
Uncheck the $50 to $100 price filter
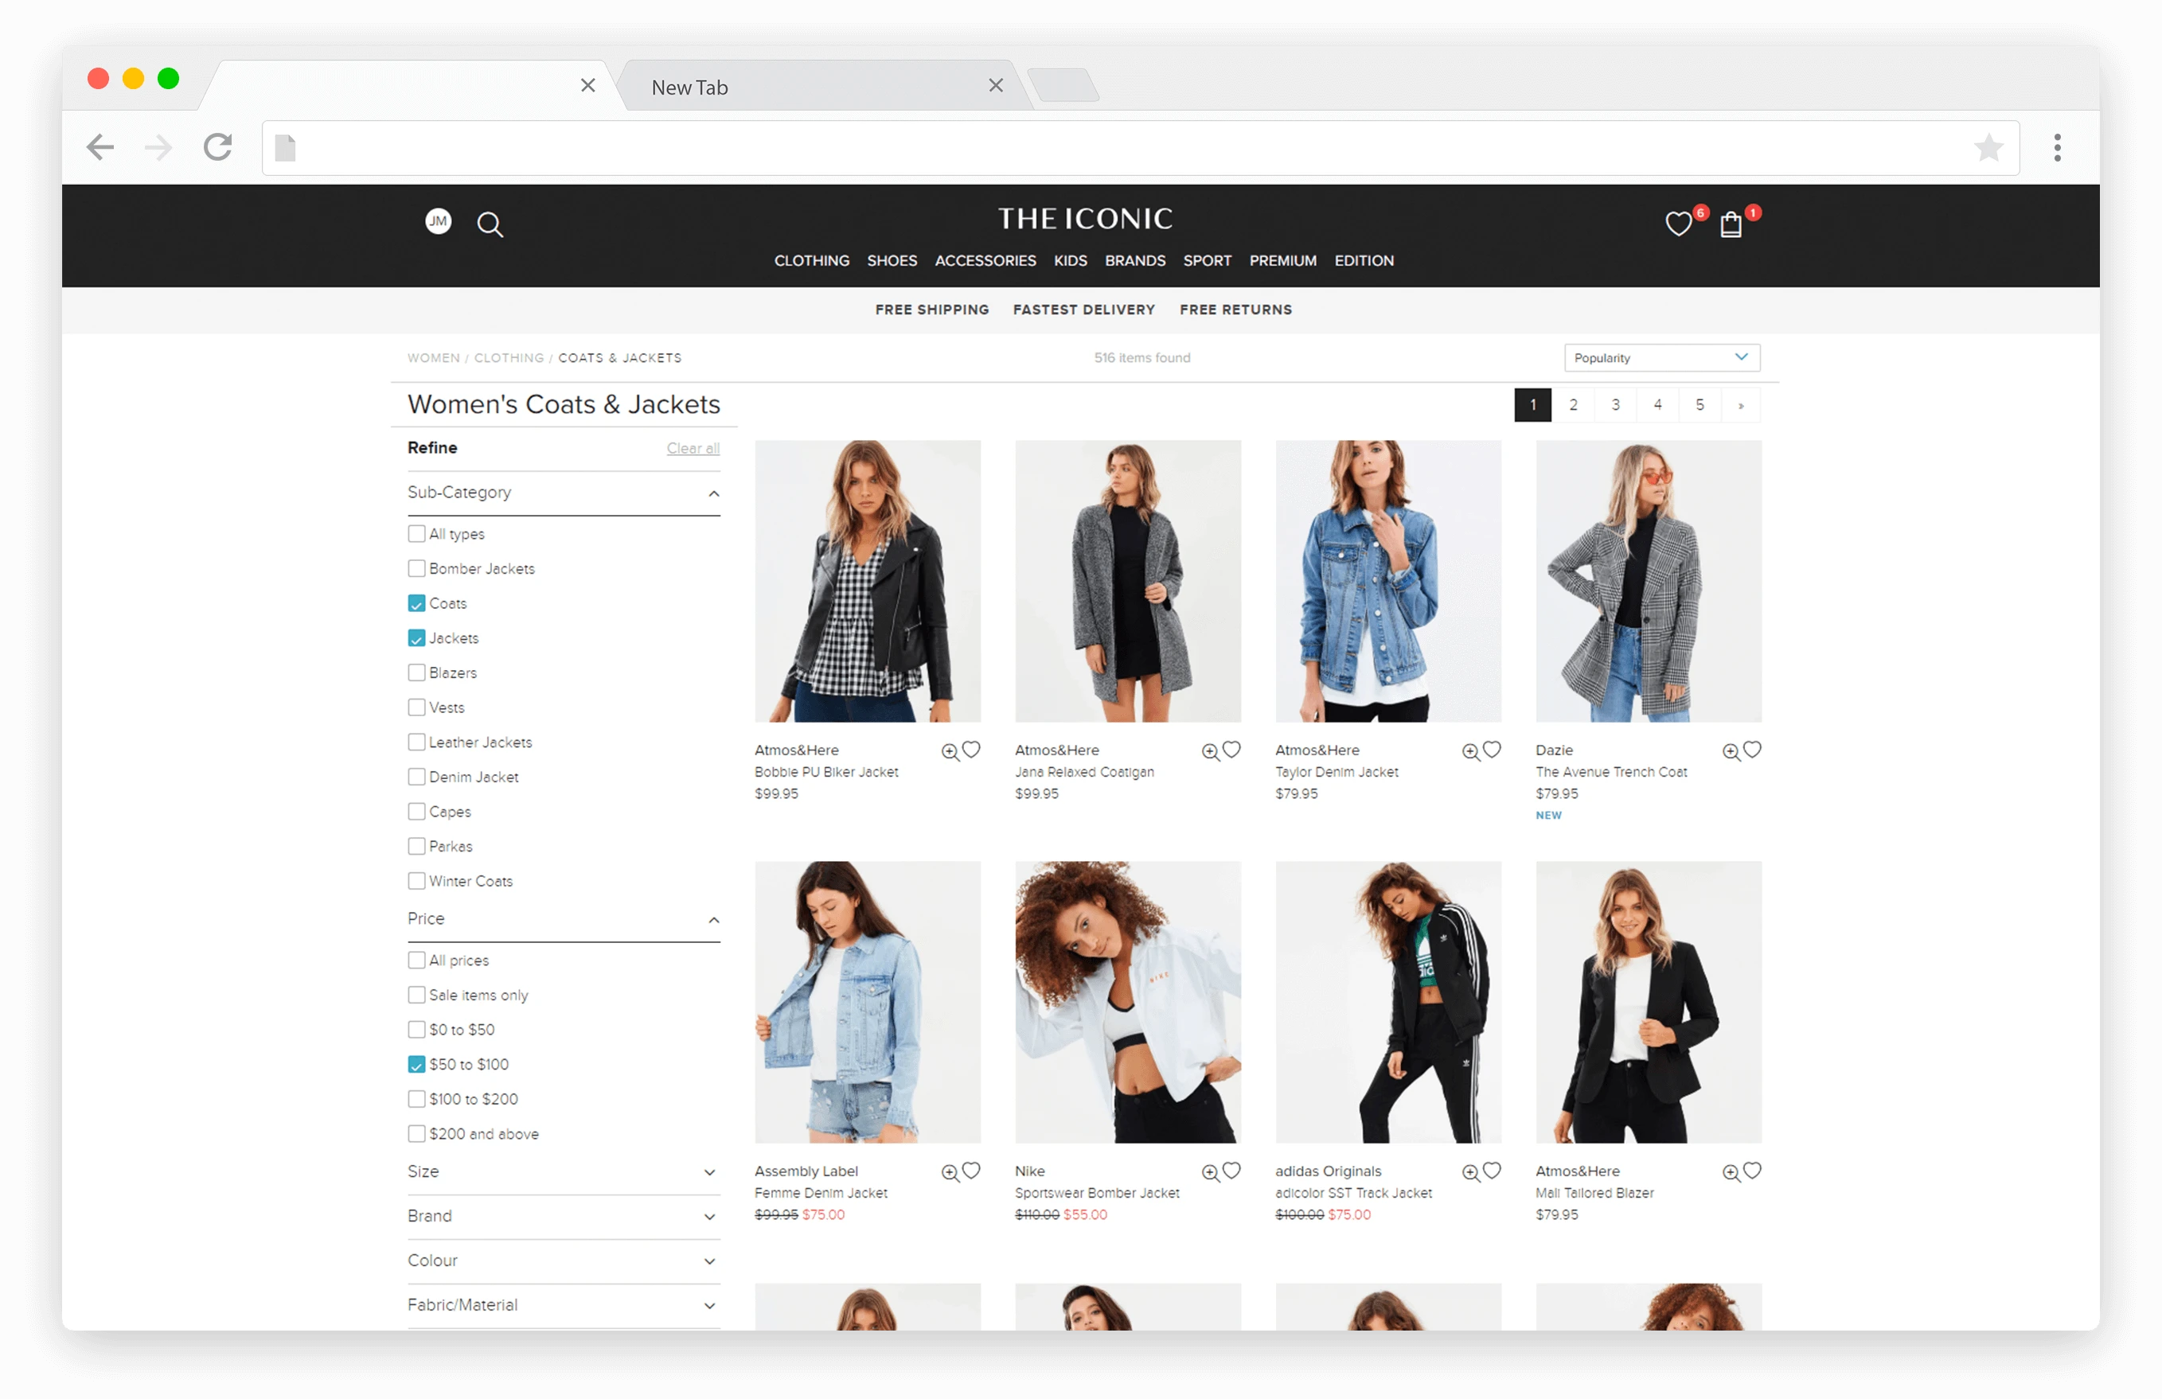point(417,1065)
